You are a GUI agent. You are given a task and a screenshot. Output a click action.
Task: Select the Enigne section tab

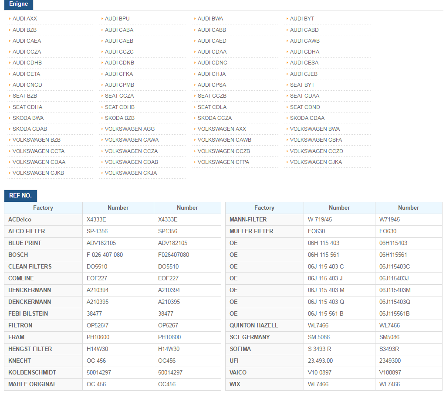coord(18,4)
